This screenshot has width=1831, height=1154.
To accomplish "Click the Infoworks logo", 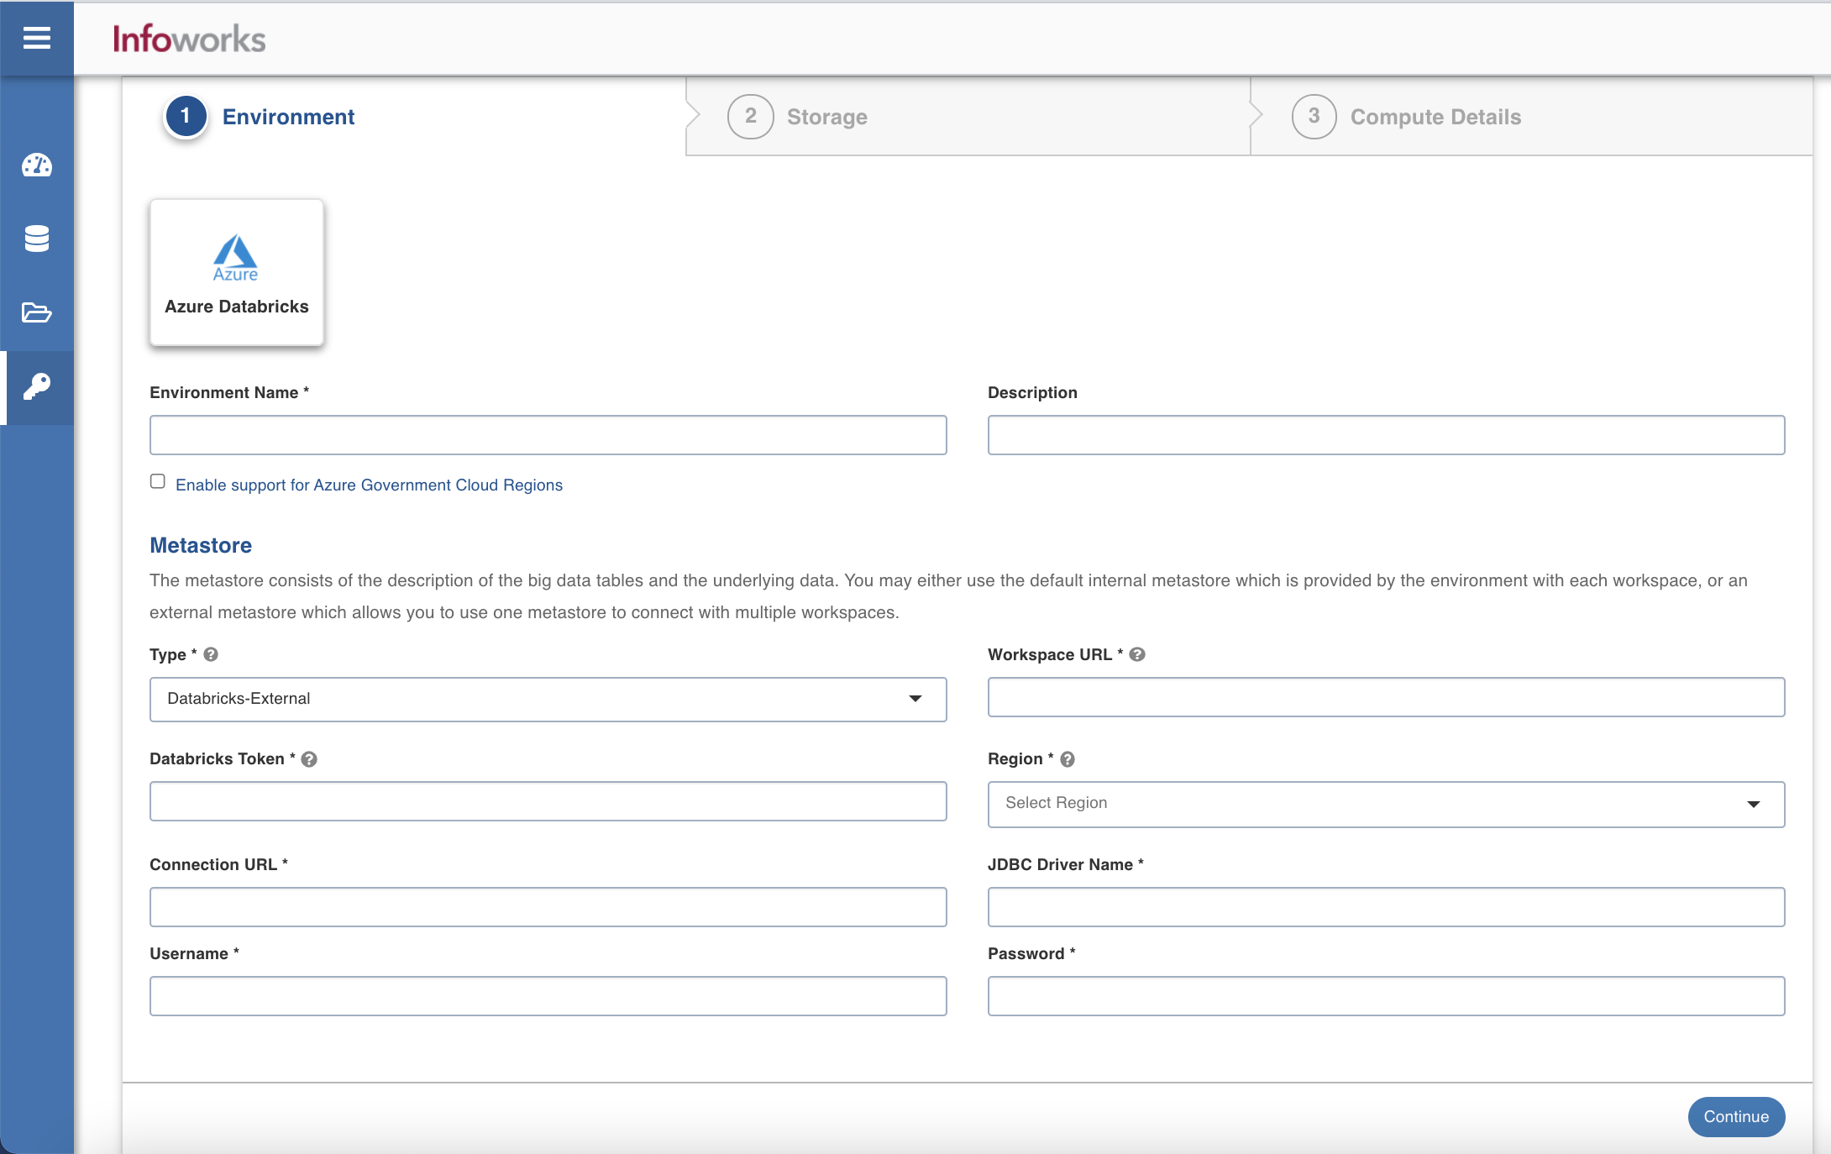I will coord(189,39).
